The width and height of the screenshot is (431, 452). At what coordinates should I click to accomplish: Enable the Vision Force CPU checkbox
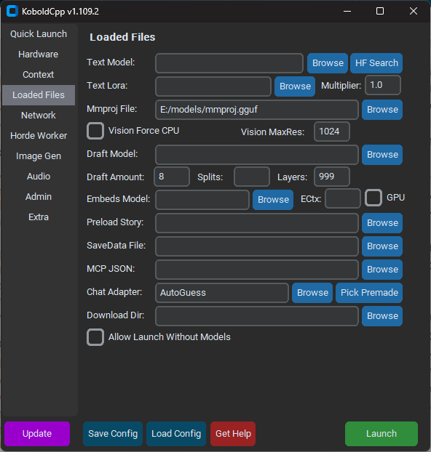[x=95, y=131]
